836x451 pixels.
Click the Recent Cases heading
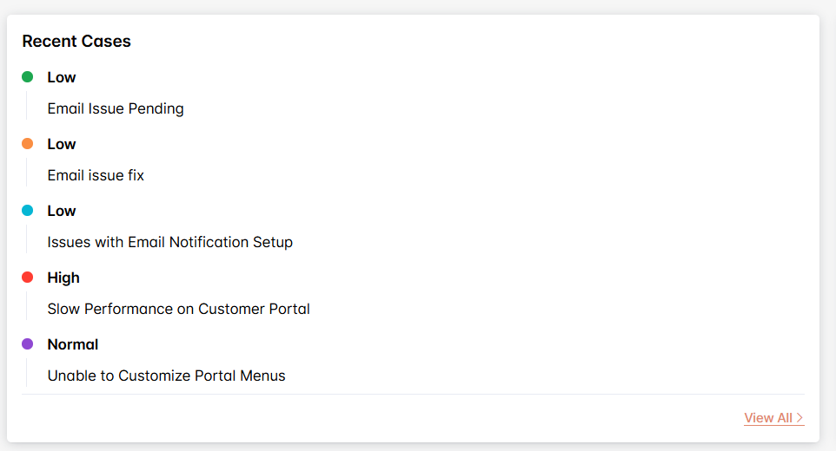point(76,42)
